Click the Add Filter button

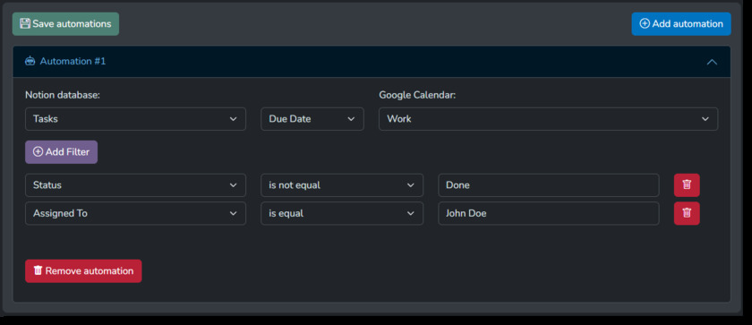point(62,152)
